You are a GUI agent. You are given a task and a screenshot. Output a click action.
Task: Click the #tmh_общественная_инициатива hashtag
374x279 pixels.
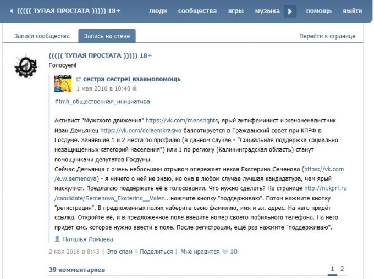coord(102,102)
